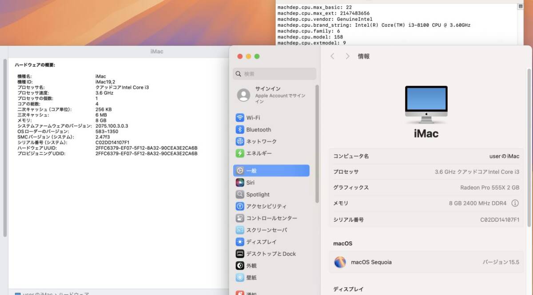
Task: Open the Siri icon in sidebar
Action: [x=240, y=183]
